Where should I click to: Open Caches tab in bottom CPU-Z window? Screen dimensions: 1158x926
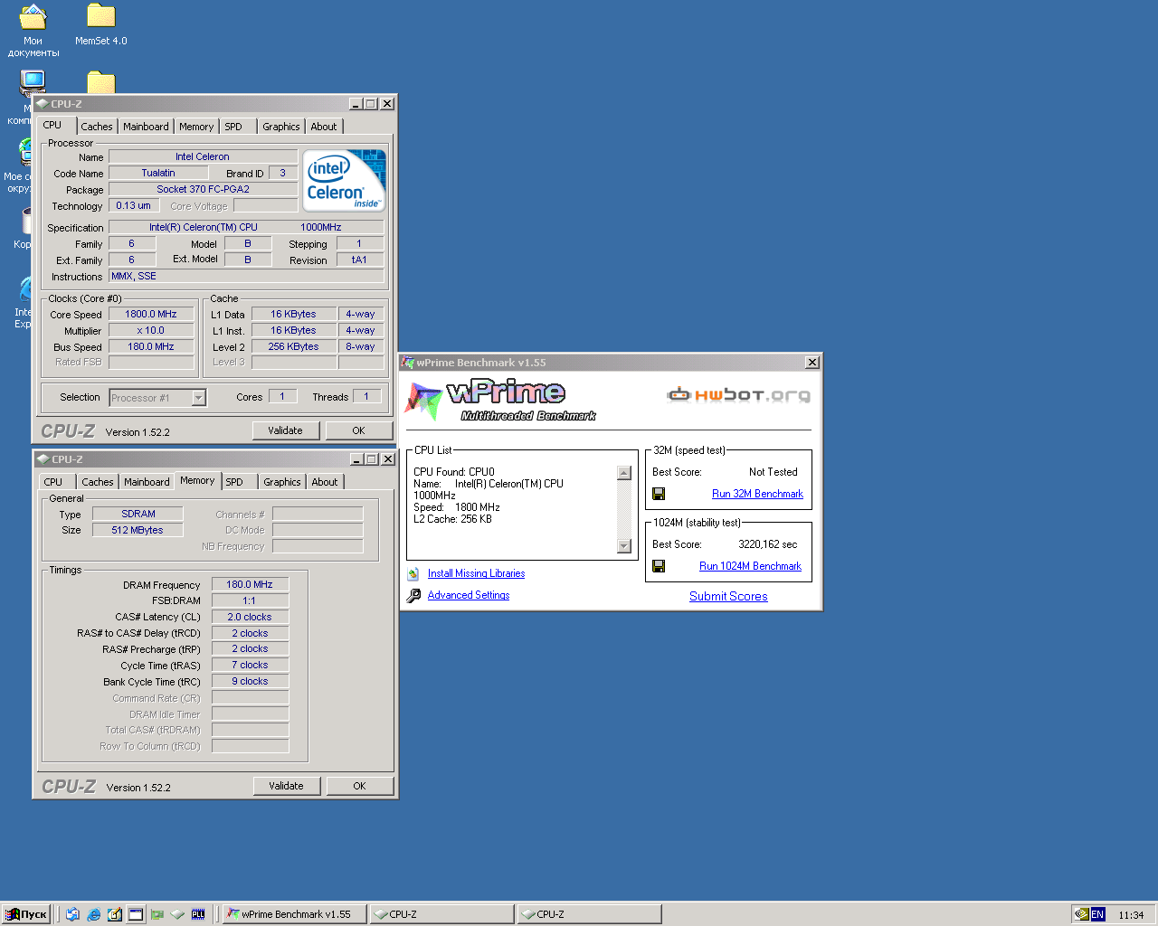98,482
